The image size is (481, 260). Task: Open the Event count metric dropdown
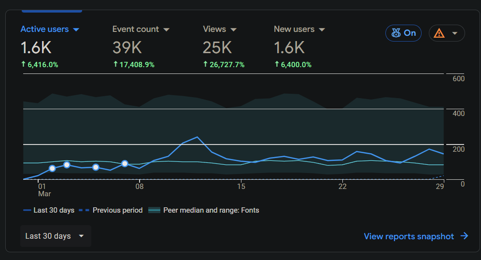(x=141, y=29)
